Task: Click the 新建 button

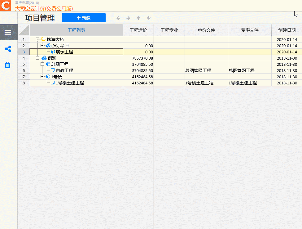Action: pos(84,18)
